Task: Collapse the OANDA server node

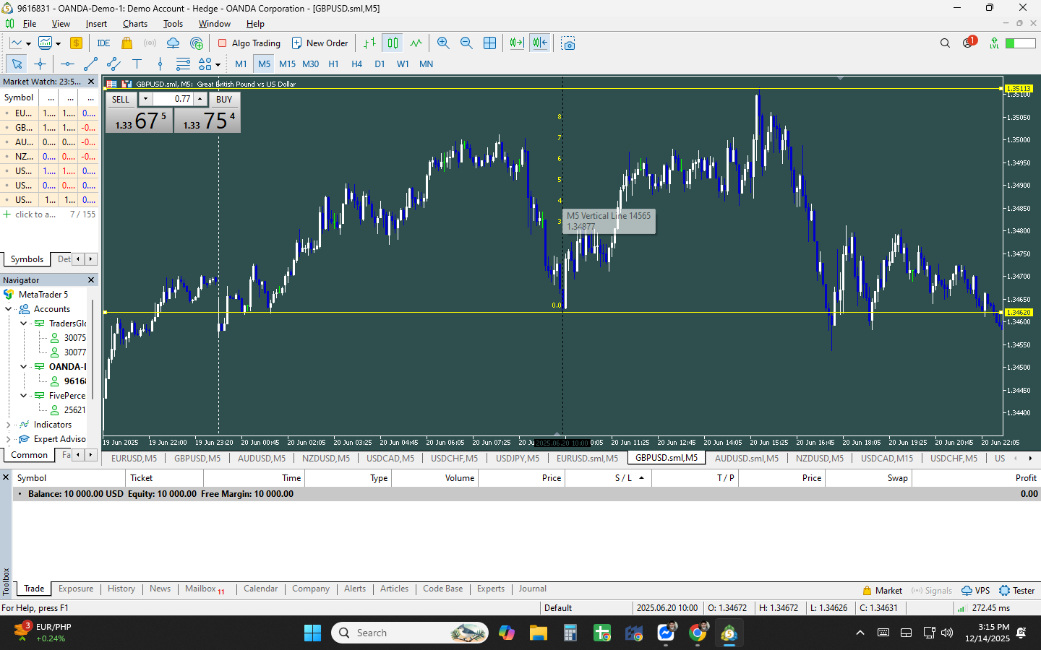Action: (x=23, y=367)
